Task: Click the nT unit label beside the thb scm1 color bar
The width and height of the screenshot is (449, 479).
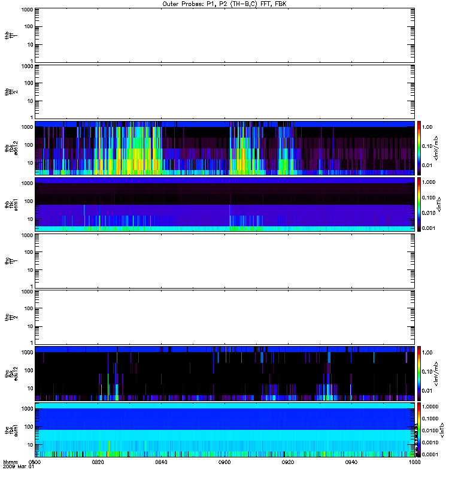Action: point(439,204)
